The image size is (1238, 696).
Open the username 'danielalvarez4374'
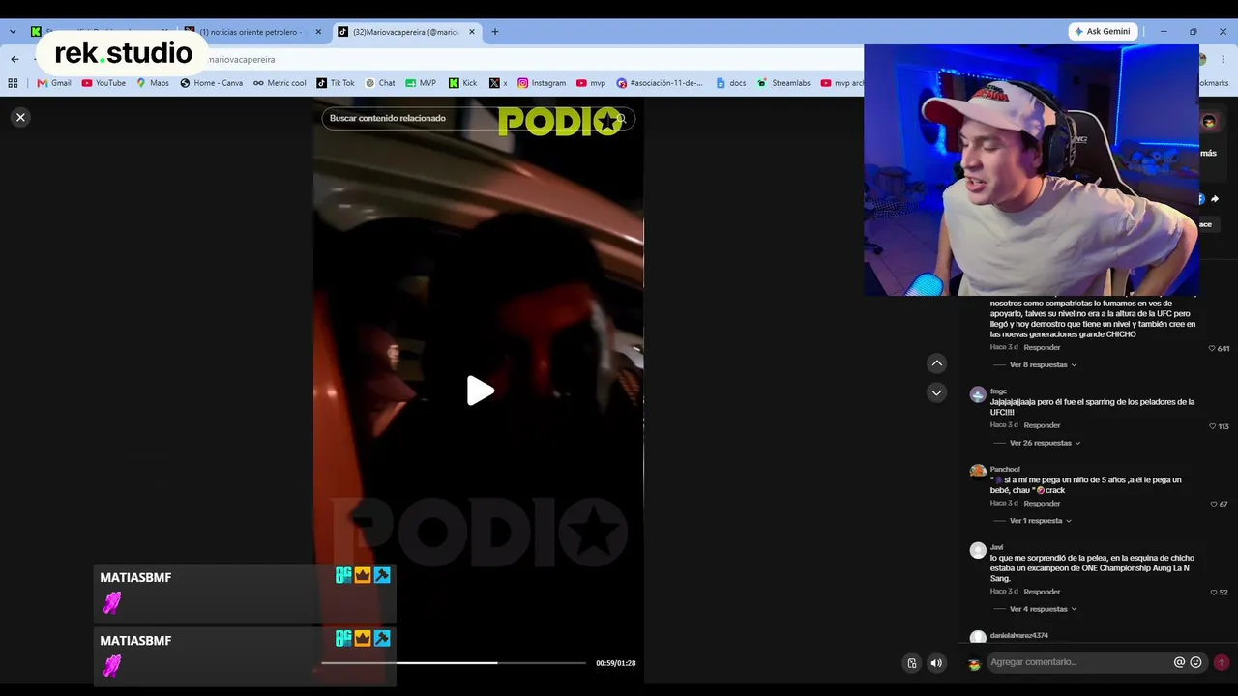point(1018,635)
